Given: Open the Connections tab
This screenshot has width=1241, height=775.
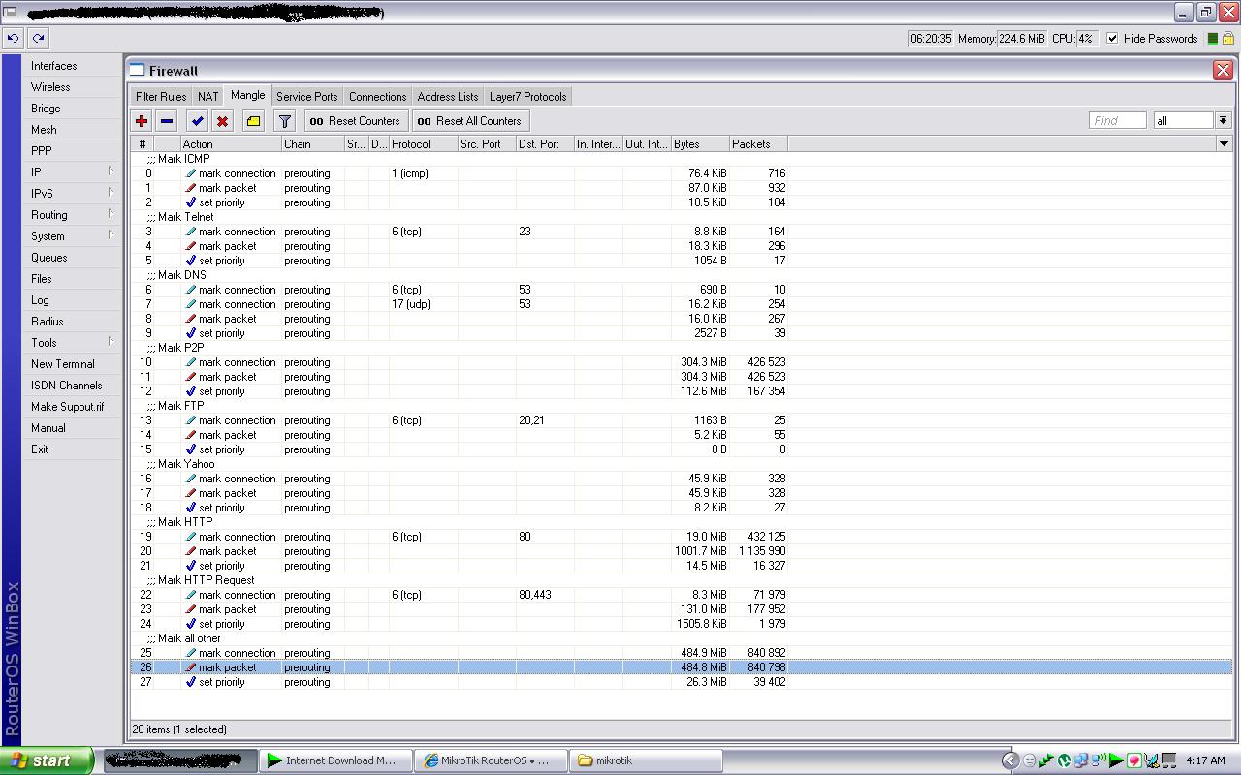Looking at the screenshot, I should [x=377, y=97].
